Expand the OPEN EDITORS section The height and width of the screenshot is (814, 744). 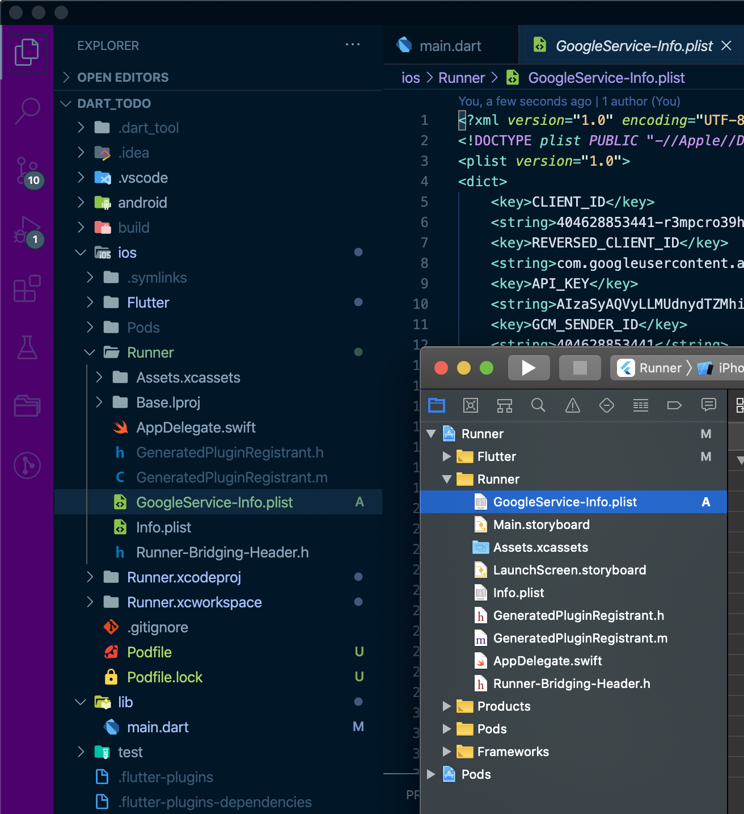218,77
